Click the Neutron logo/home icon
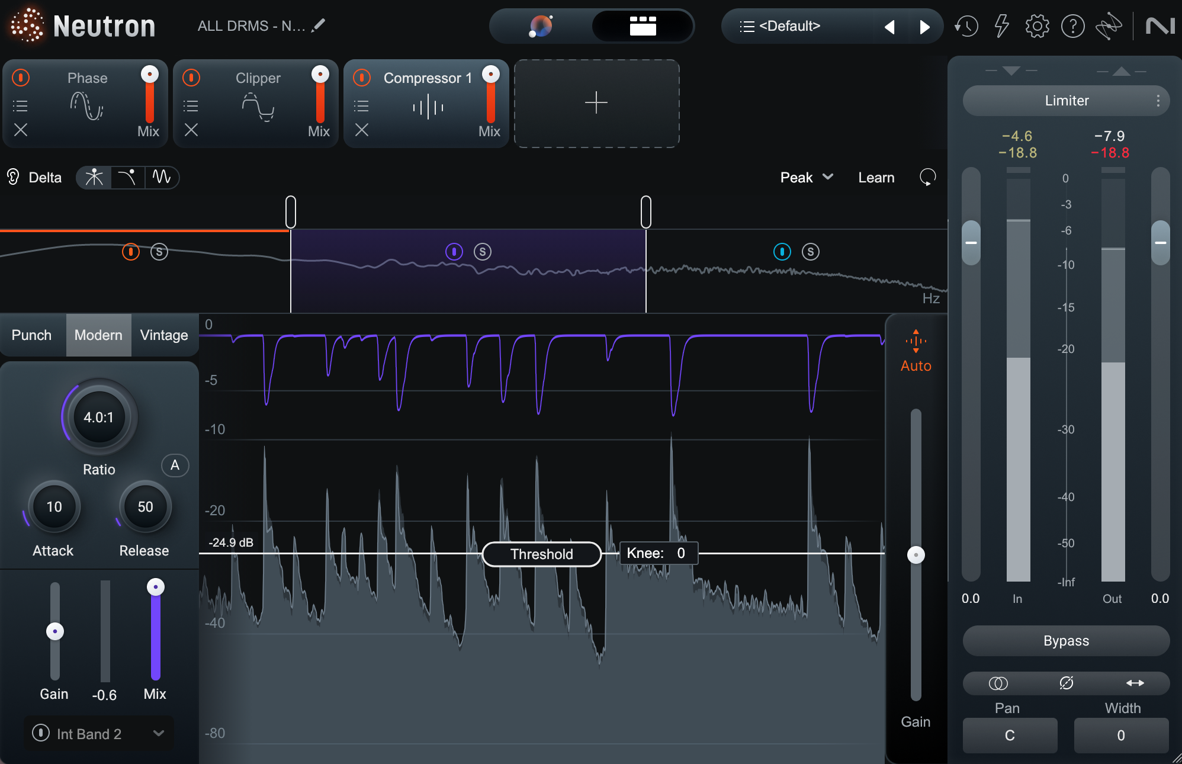Image resolution: width=1182 pixels, height=764 pixels. [27, 26]
